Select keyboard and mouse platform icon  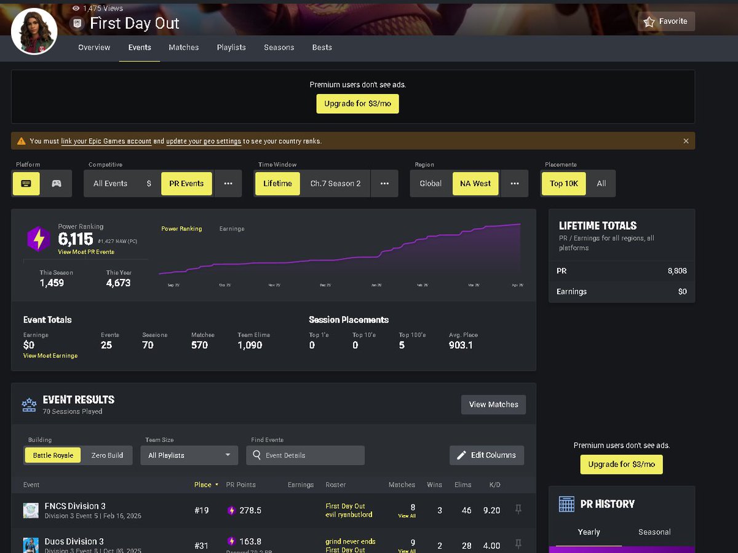coord(26,184)
